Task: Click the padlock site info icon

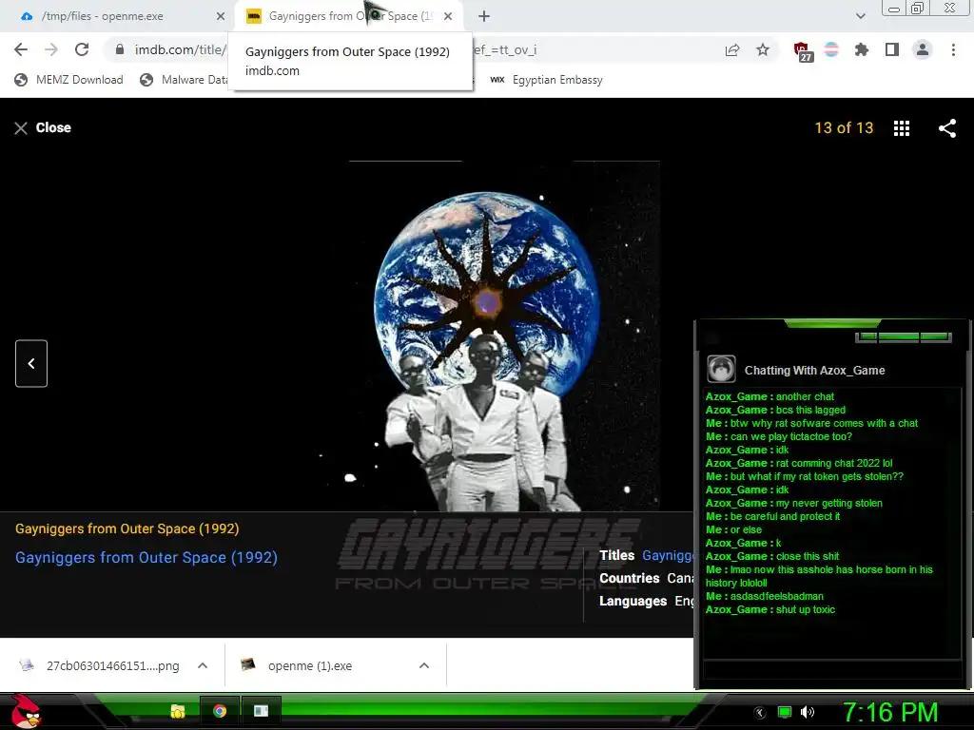Action: coord(120,49)
